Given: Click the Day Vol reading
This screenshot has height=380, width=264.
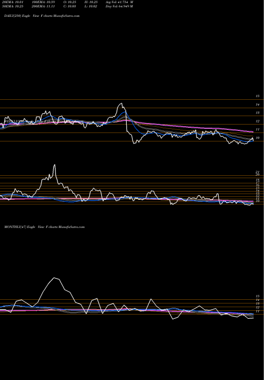Looking at the screenshot, I should click(x=119, y=6).
